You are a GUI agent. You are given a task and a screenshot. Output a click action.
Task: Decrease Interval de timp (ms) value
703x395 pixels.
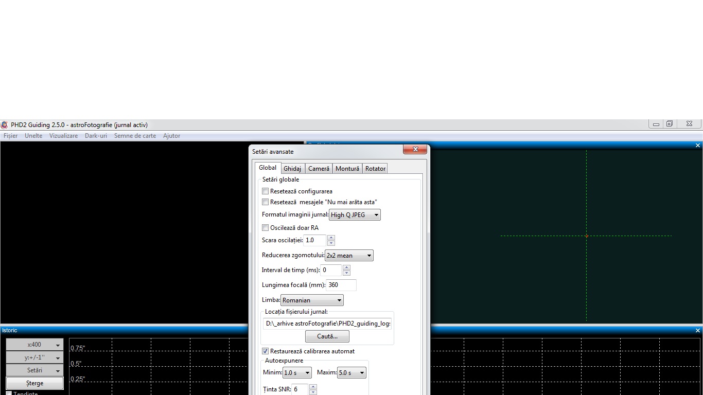346,273
